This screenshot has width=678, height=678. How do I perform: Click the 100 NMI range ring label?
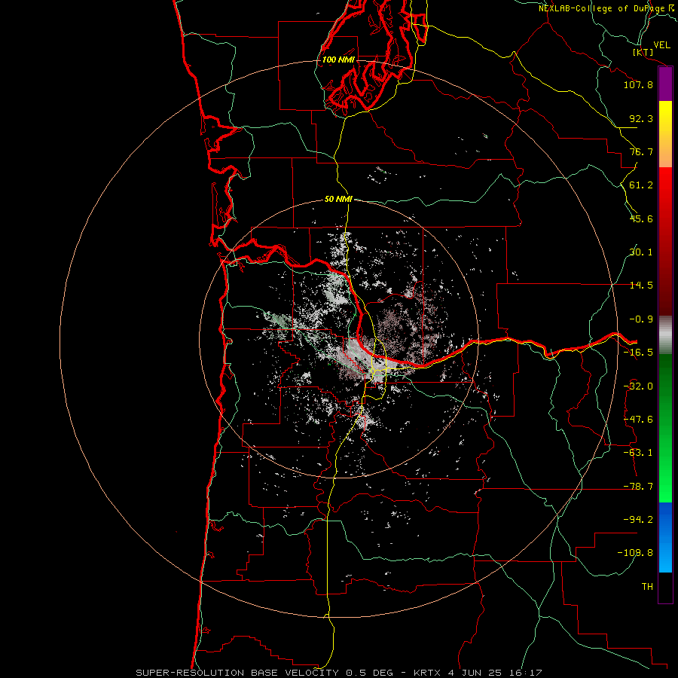pyautogui.click(x=338, y=60)
